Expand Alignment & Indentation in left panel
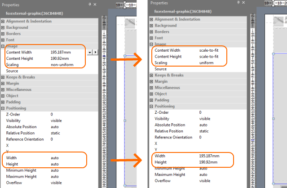The height and width of the screenshot is (188, 287). (x=3, y=21)
